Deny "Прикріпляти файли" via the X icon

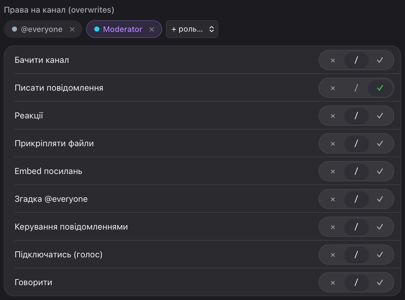(333, 143)
